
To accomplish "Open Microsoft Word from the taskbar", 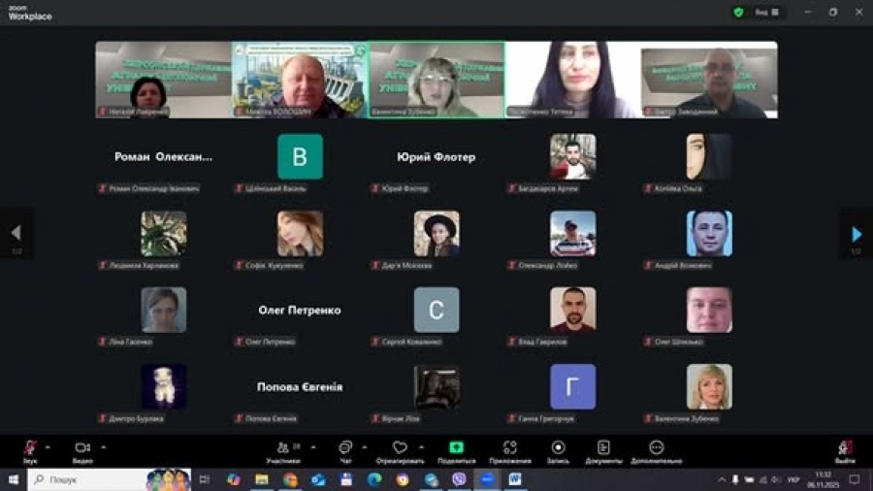I will point(514,479).
